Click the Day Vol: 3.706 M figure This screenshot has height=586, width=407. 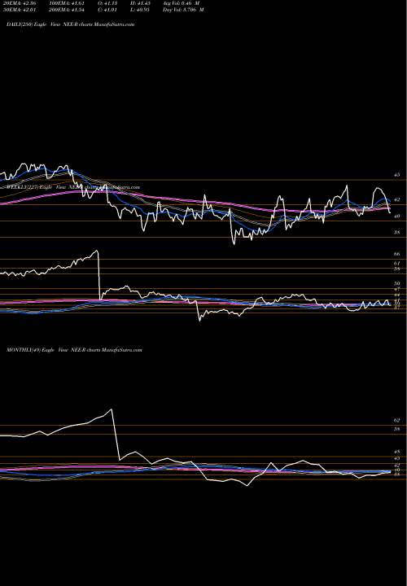click(x=183, y=10)
